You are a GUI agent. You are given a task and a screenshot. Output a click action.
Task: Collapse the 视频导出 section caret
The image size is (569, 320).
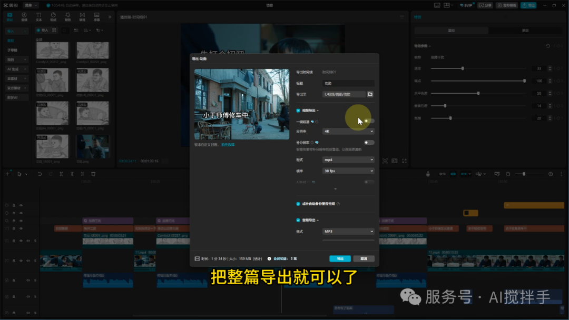click(318, 111)
